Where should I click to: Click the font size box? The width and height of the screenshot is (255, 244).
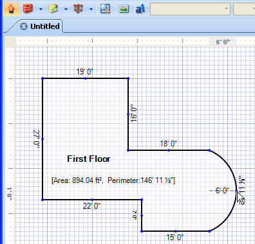244,9
